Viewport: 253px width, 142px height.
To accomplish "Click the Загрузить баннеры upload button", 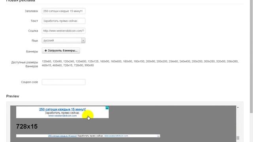I will (x=61, y=50).
